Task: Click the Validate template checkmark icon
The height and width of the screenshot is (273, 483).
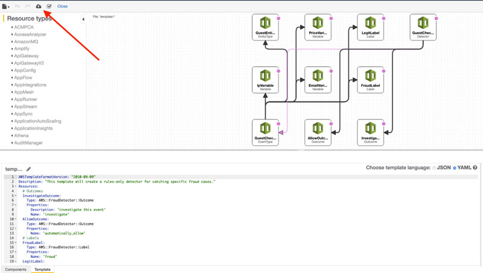Action: click(49, 6)
